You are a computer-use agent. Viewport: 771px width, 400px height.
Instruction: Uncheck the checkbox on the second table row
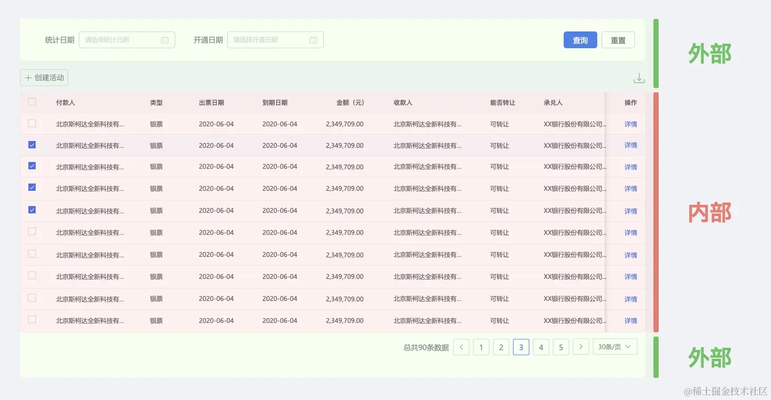[x=31, y=145]
